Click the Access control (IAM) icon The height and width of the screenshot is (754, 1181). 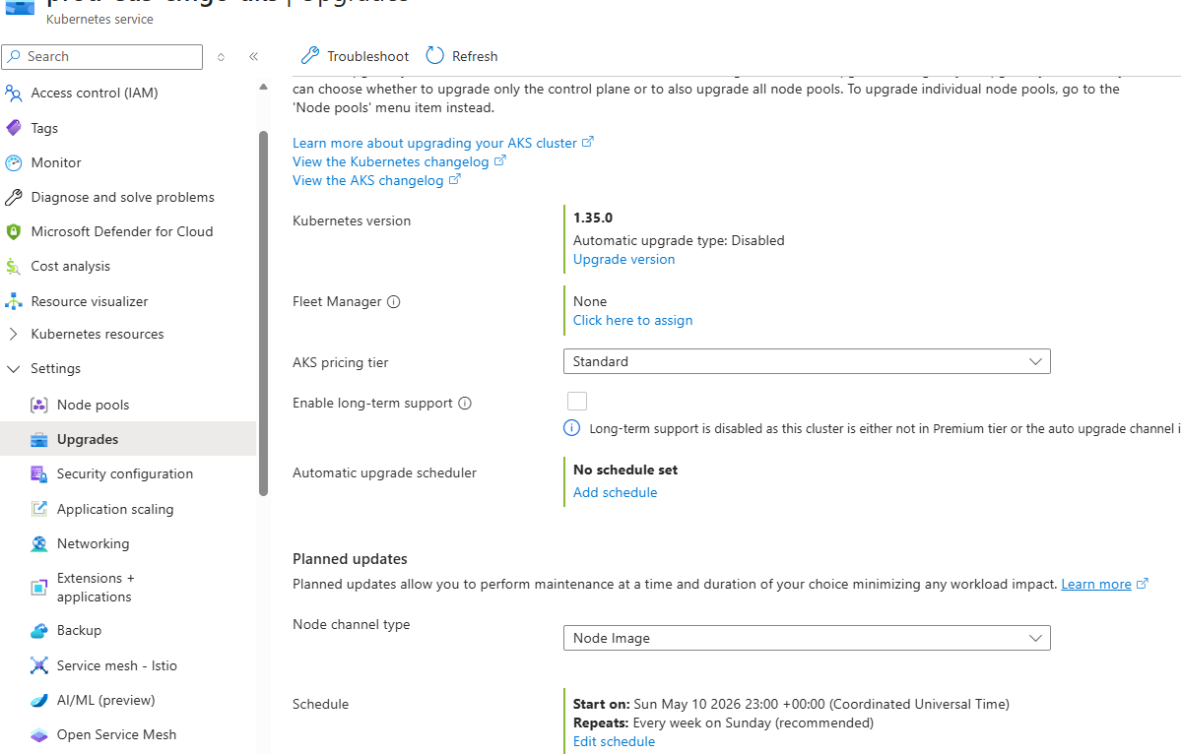[14, 94]
